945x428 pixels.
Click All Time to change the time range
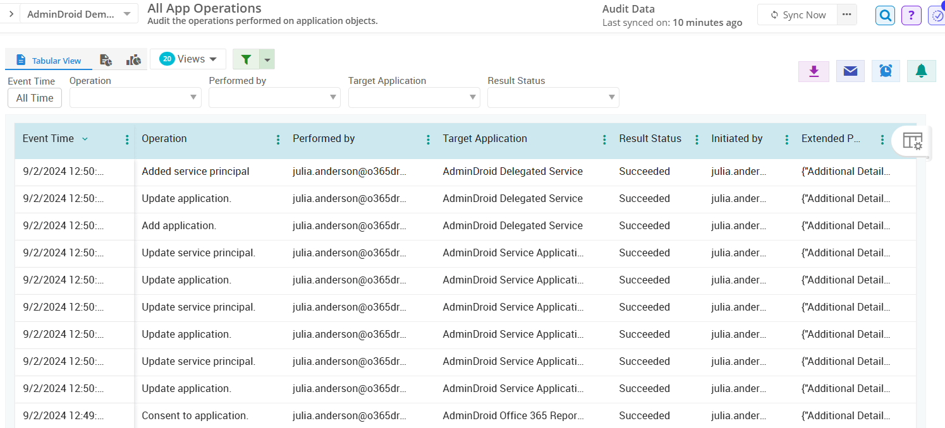click(34, 98)
